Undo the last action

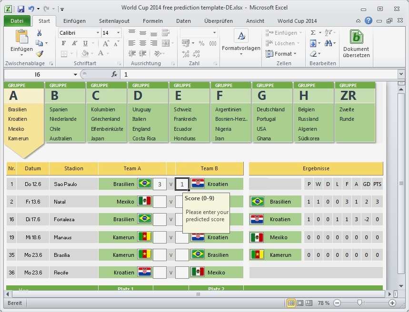coord(31,9)
